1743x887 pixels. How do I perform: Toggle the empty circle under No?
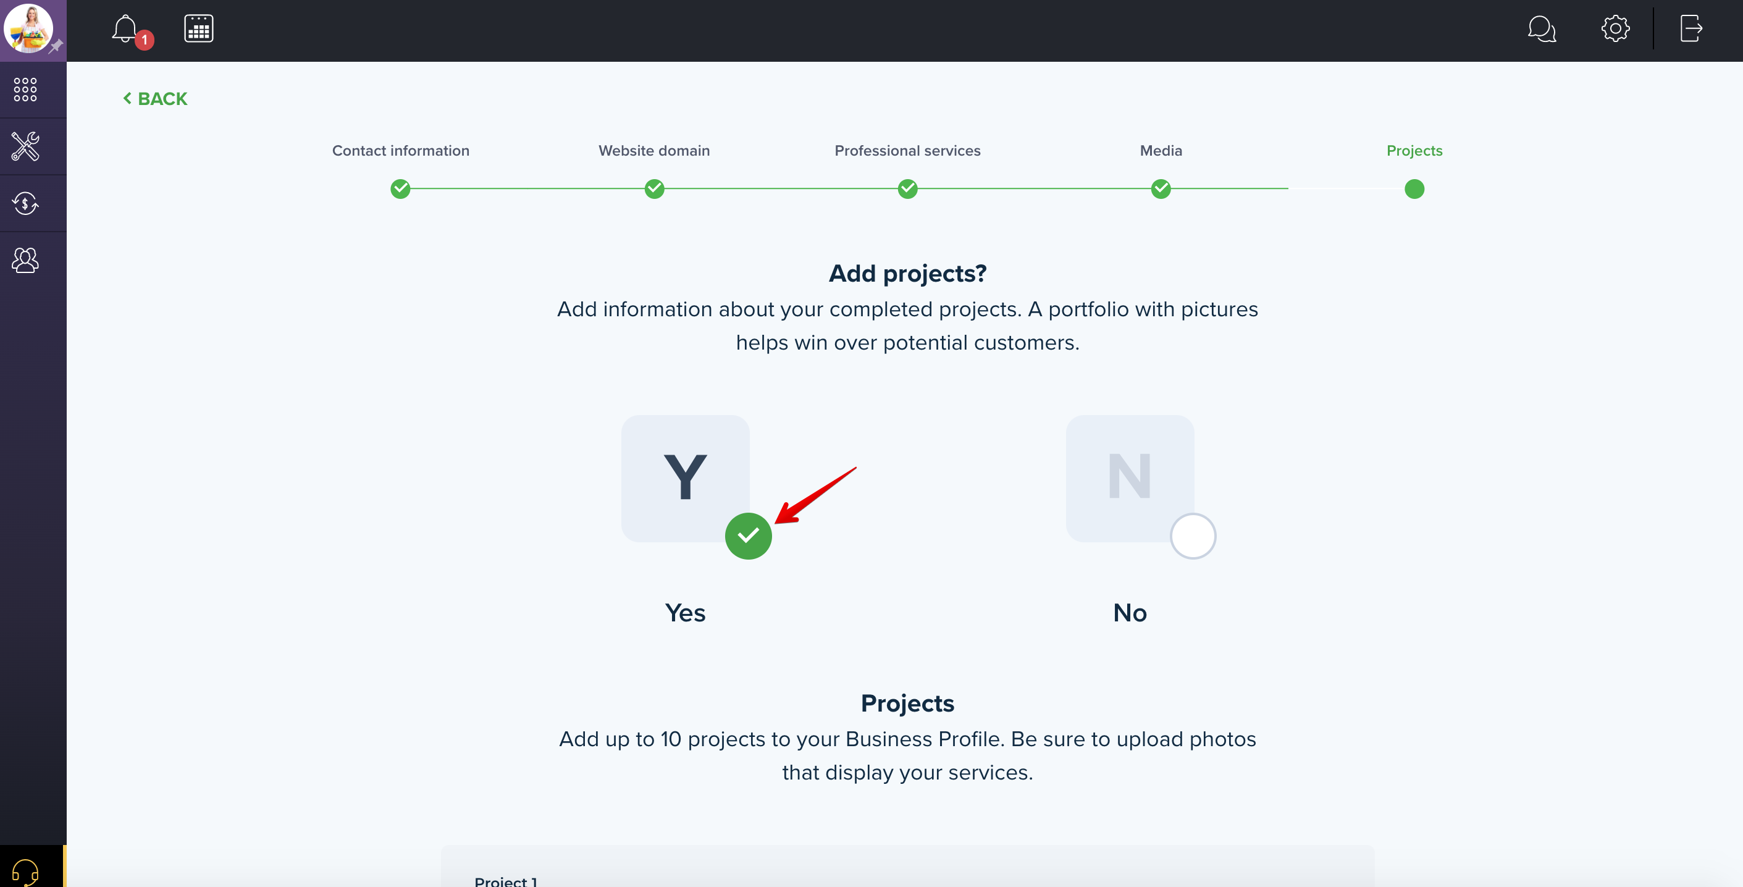point(1193,536)
